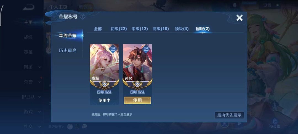Viewport: 298px width, 134px height.
Task: Expand the 护卫队 sidebar chevron
Action: pyautogui.click(x=40, y=97)
